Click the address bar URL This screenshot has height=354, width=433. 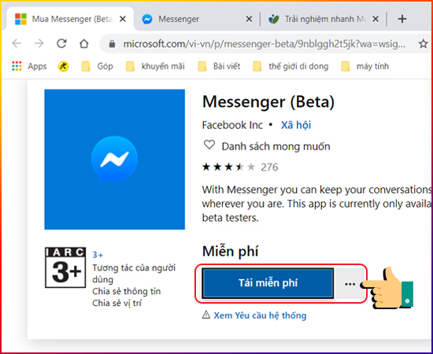(264, 44)
